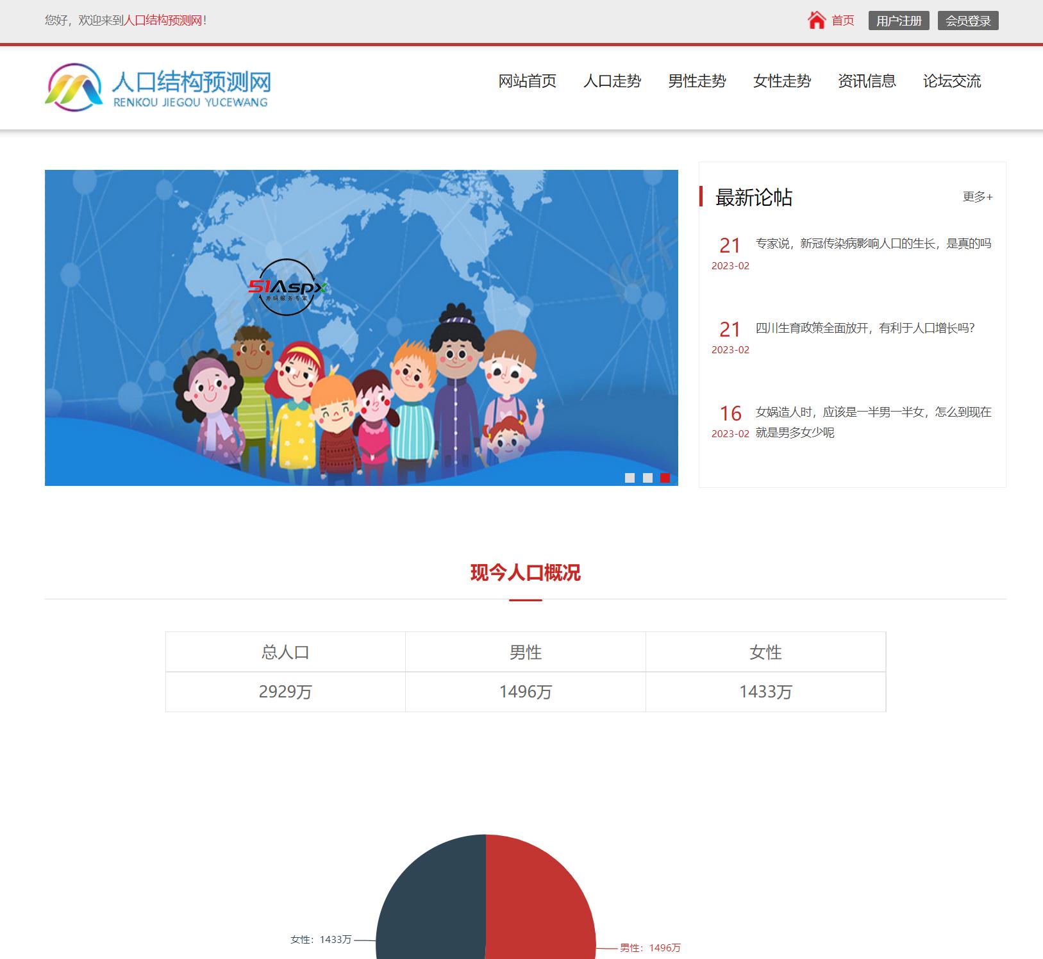Click the 2929万 table cell

[285, 692]
